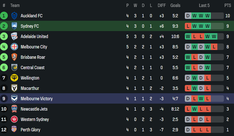Open the Brisbane Roar logo
The height and width of the screenshot is (136, 234).
click(x=14, y=57)
